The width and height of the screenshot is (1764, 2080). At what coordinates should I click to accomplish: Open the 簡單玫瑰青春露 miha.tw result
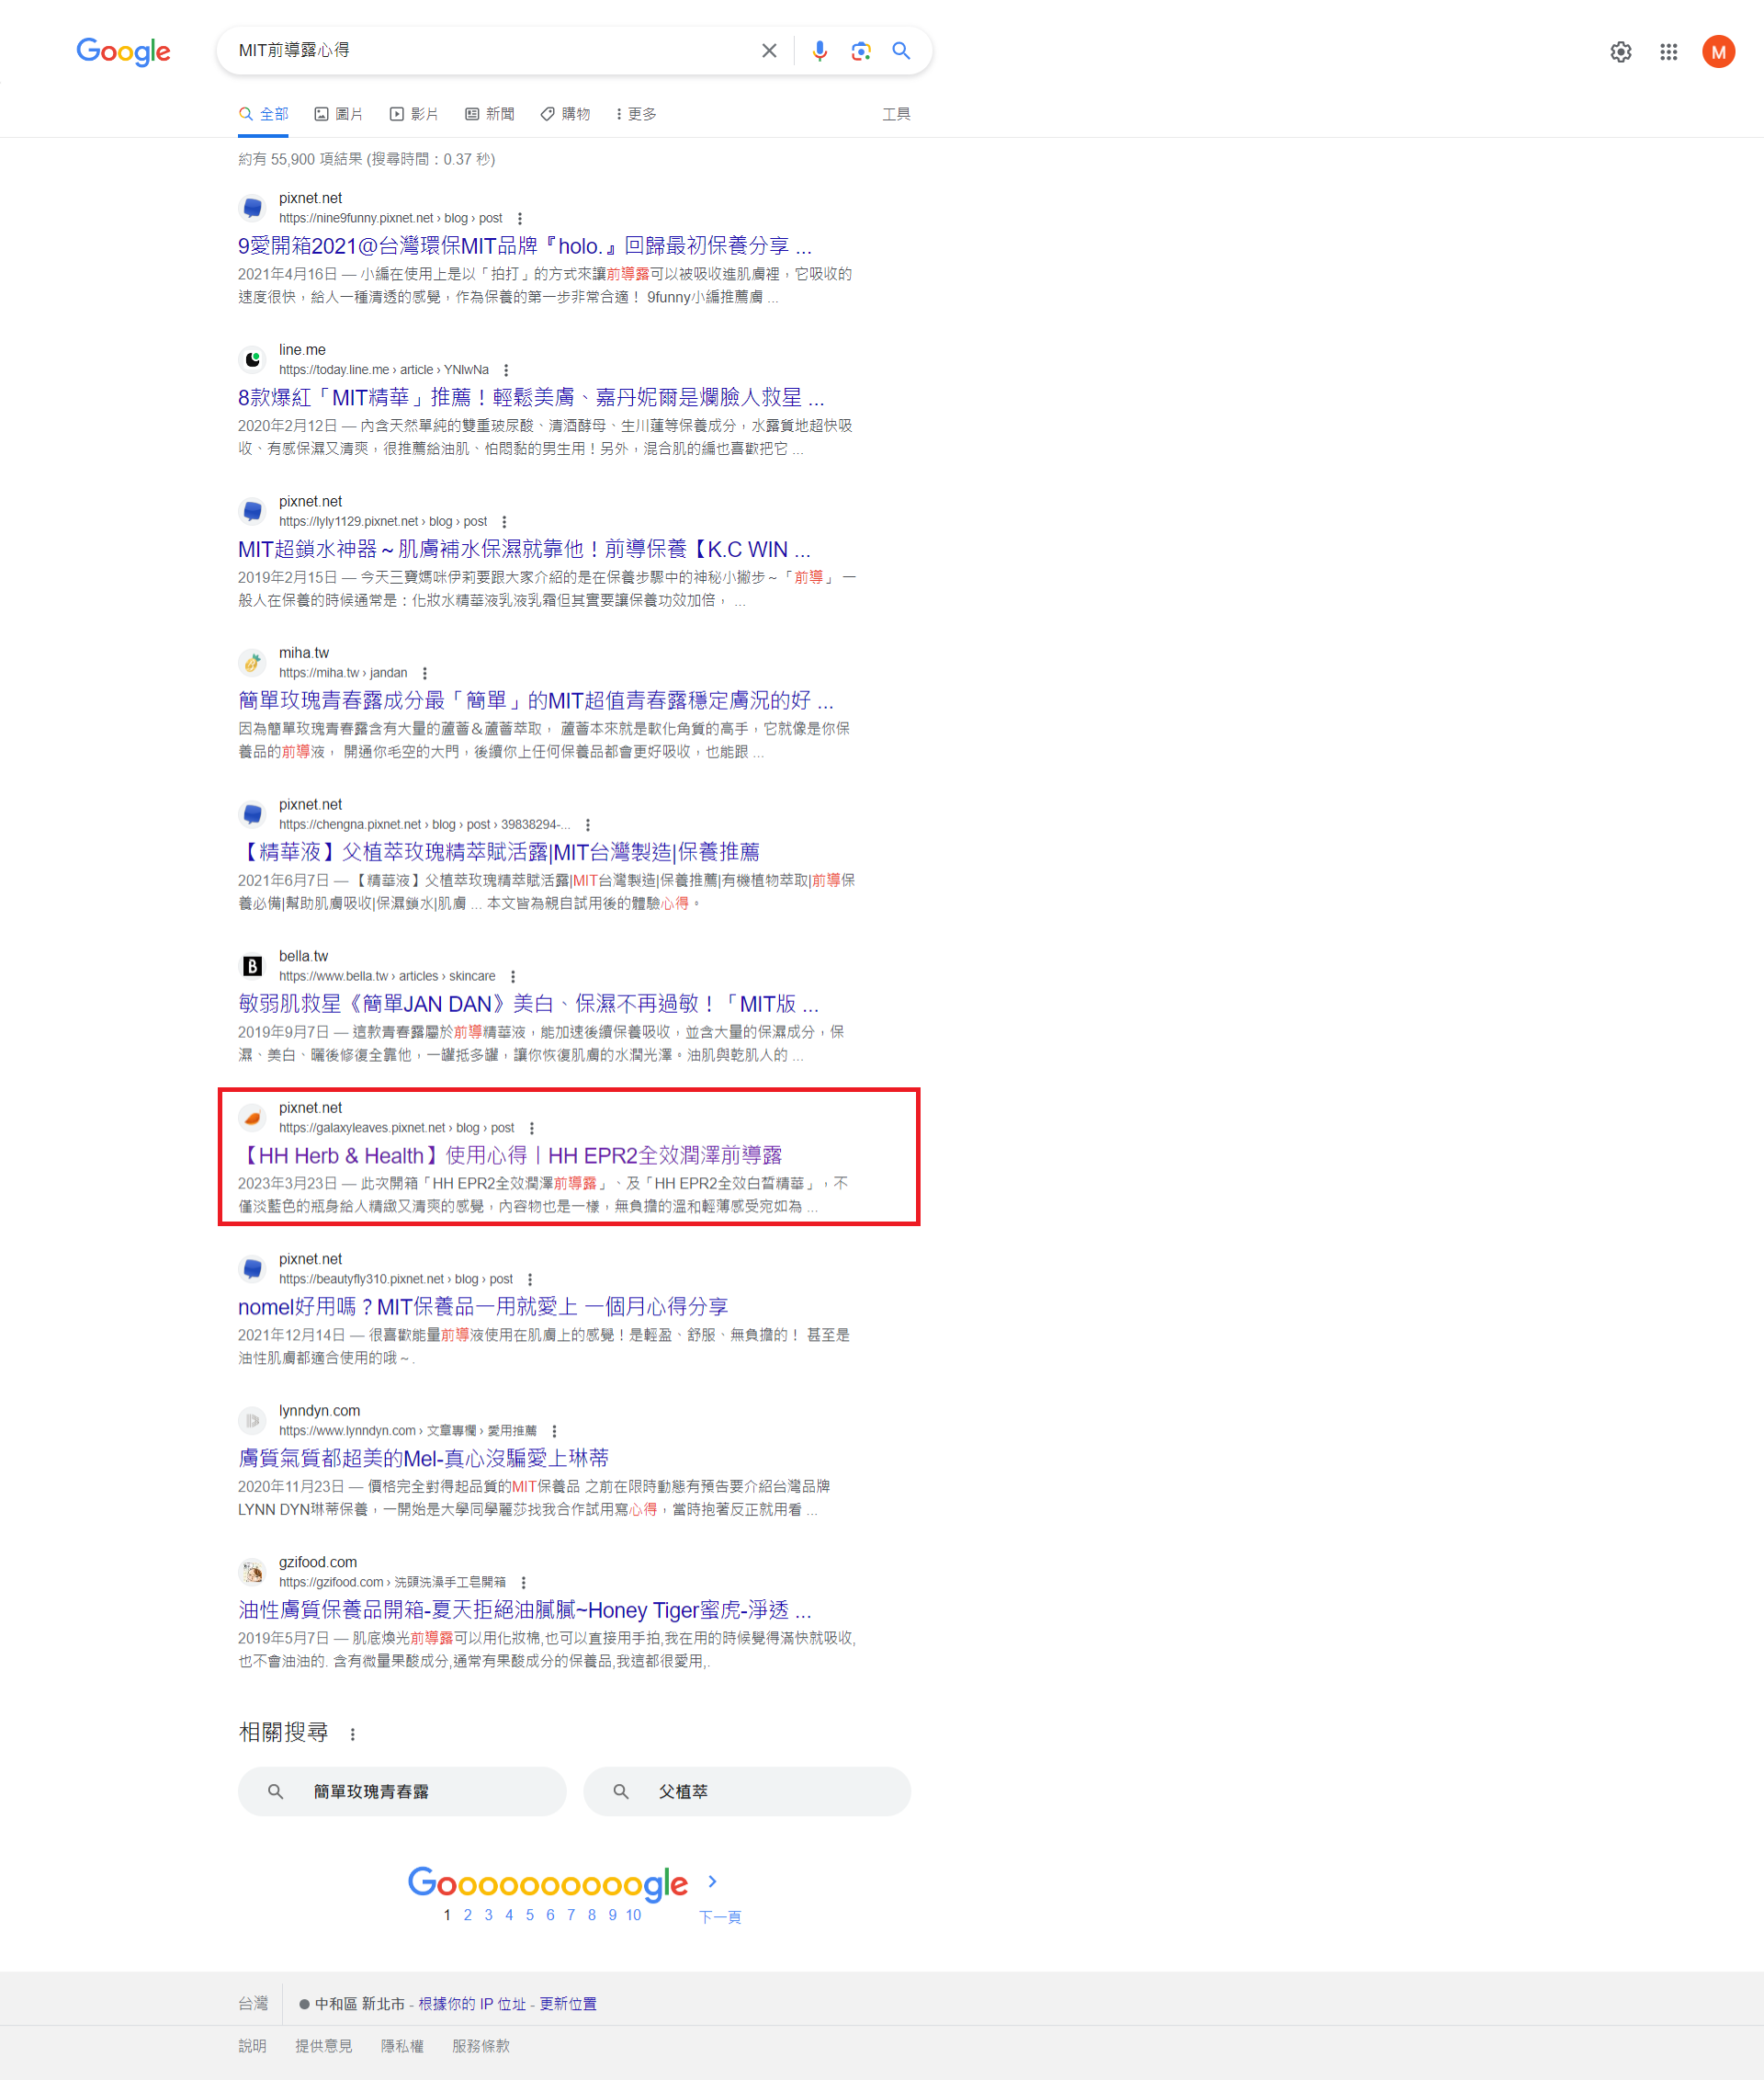click(x=535, y=701)
